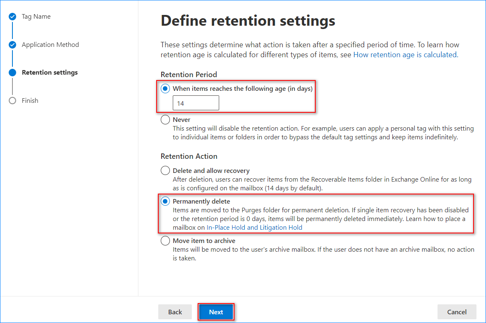This screenshot has height=323, width=486.
Task: Click the Tag Name step checkmark icon
Action: pos(12,17)
